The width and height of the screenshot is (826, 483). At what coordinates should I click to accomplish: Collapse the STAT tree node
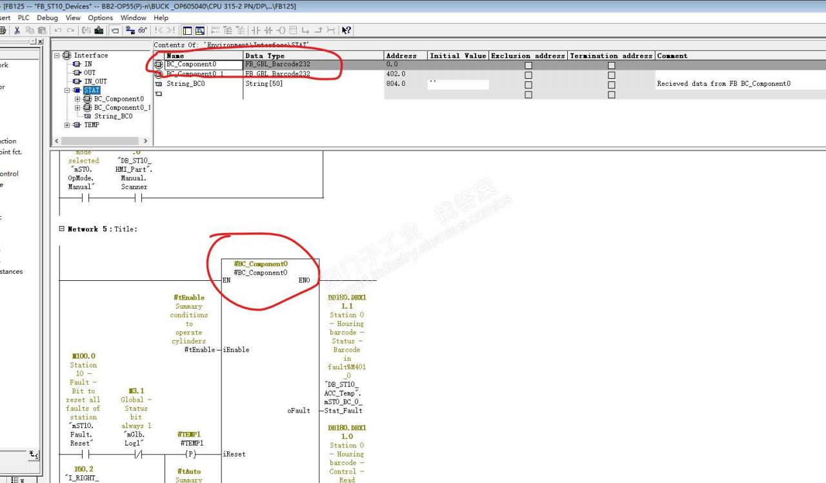click(x=67, y=90)
